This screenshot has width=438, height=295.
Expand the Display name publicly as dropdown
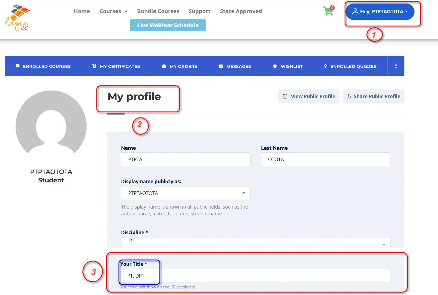coord(186,193)
